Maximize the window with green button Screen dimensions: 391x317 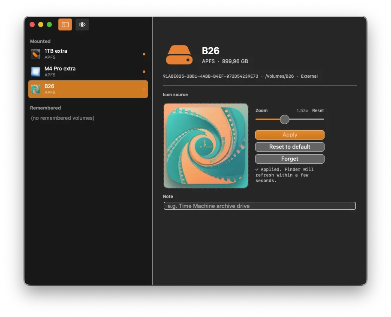[x=49, y=24]
